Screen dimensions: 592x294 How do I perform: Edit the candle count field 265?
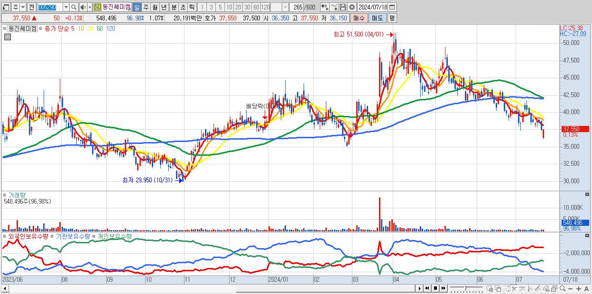[x=297, y=7]
